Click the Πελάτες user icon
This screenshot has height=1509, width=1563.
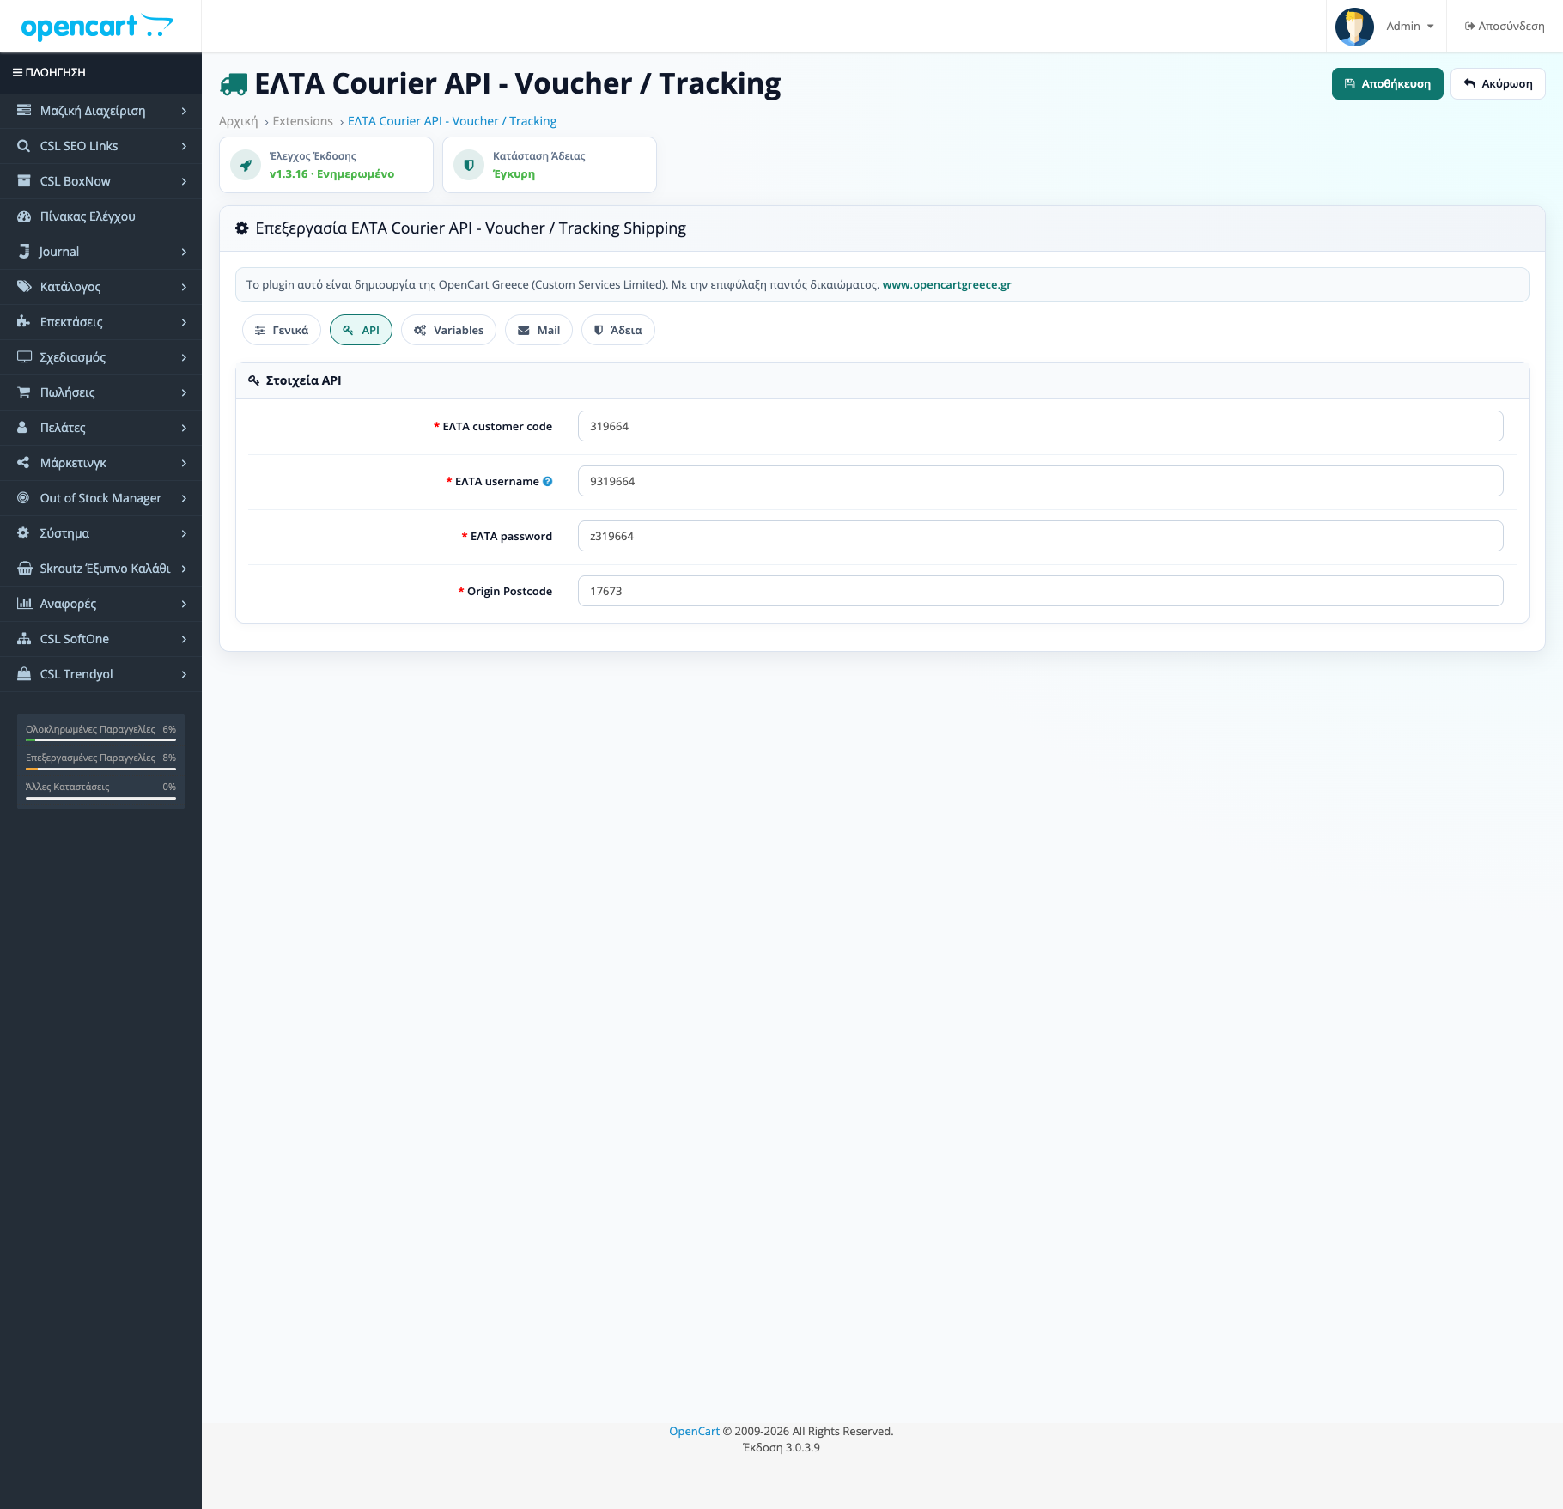pos(23,428)
